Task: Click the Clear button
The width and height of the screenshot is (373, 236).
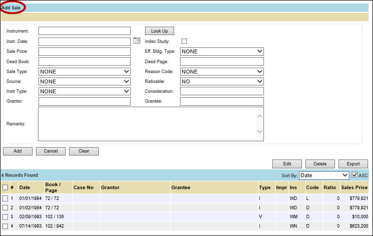Action: coord(84,151)
